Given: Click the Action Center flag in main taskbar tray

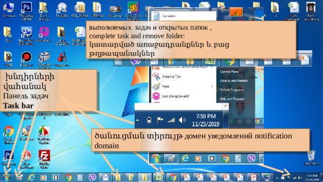Looking at the screenshot, I should pos(289,177).
